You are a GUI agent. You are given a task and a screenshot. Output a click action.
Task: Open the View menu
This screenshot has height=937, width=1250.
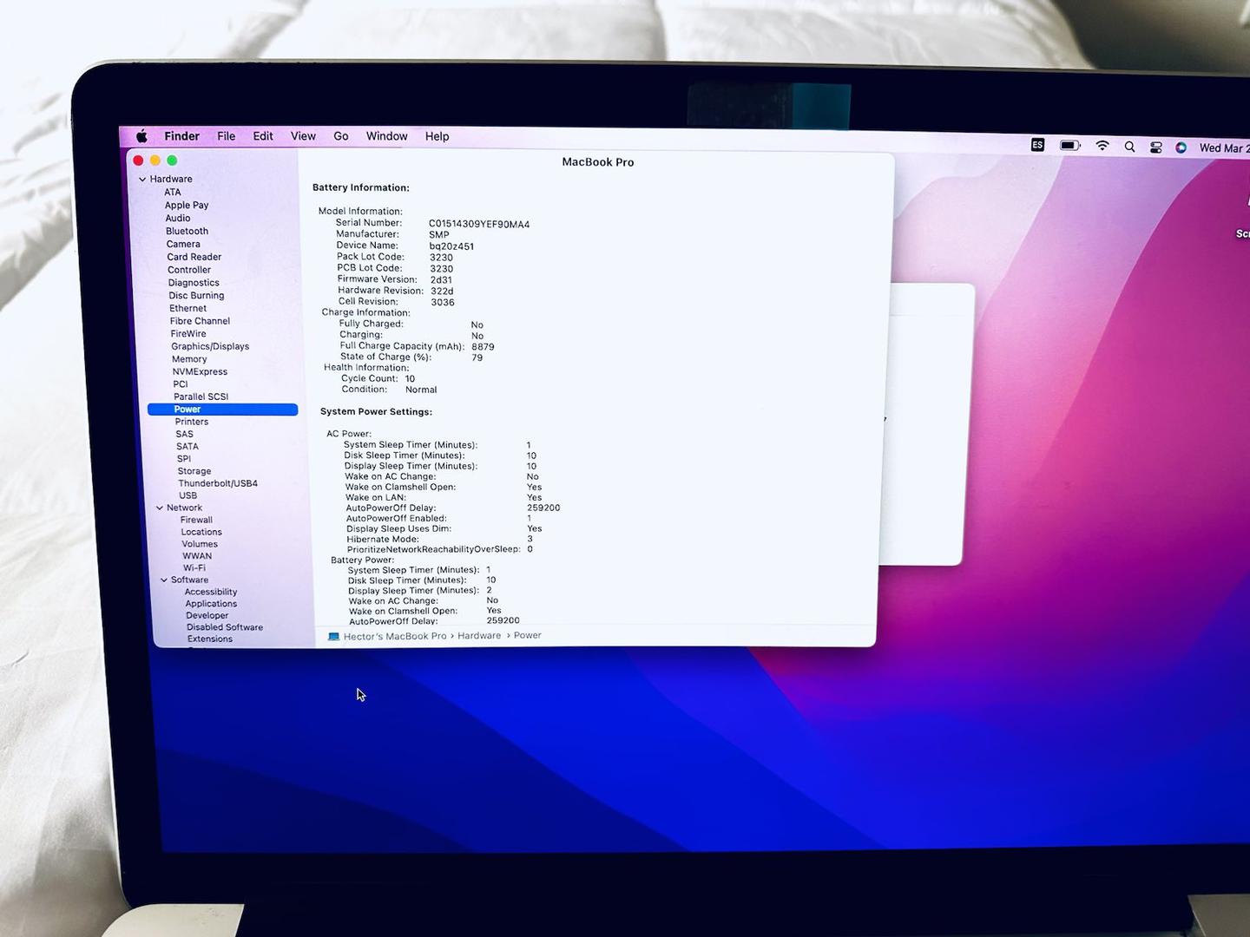tap(303, 136)
